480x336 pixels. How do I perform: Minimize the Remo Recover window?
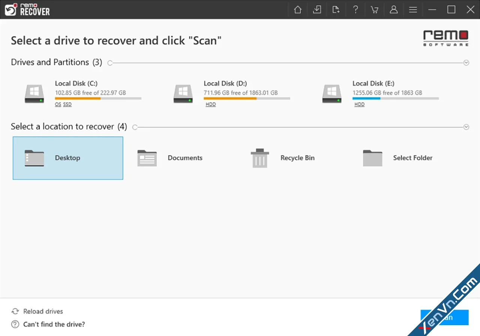pyautogui.click(x=432, y=9)
